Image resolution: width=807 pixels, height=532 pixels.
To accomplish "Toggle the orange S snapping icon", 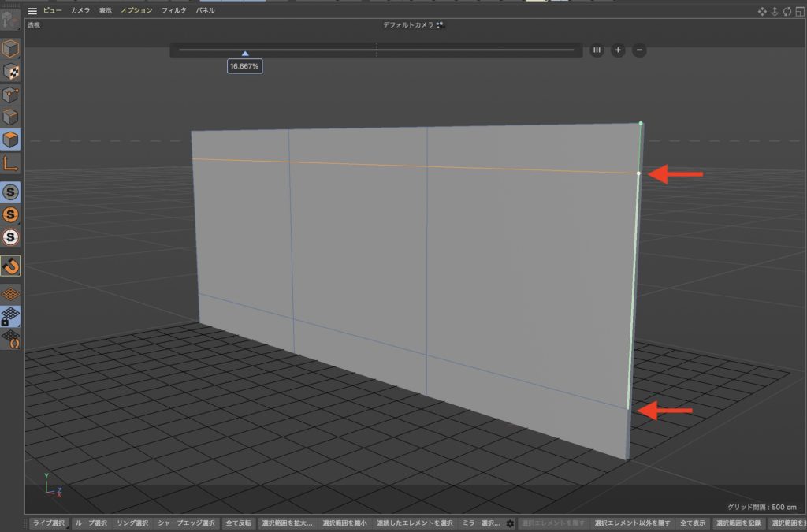I will [11, 213].
